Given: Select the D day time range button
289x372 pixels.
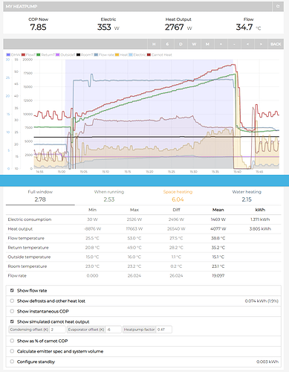Looking at the screenshot, I should pos(181,44).
